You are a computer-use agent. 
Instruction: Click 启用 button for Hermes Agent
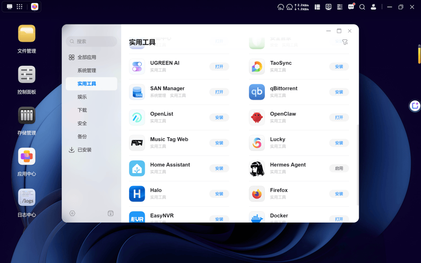(x=339, y=168)
